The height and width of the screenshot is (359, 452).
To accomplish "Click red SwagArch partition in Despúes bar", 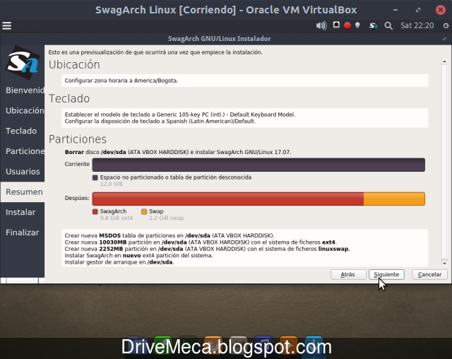I will (228, 199).
